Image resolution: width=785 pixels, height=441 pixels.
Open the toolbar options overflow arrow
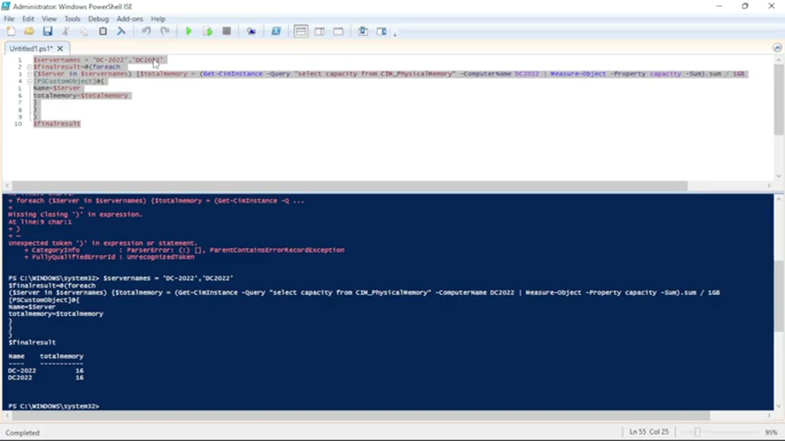point(395,33)
